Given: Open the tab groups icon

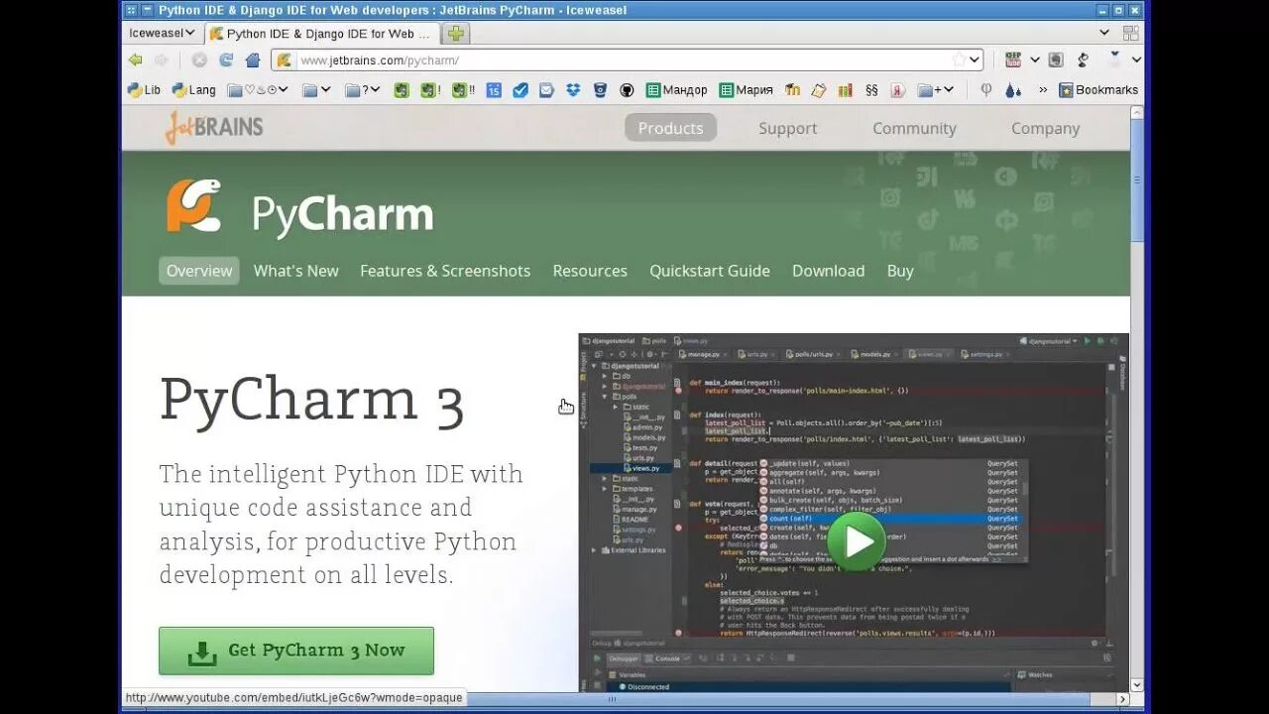Looking at the screenshot, I should [1130, 33].
